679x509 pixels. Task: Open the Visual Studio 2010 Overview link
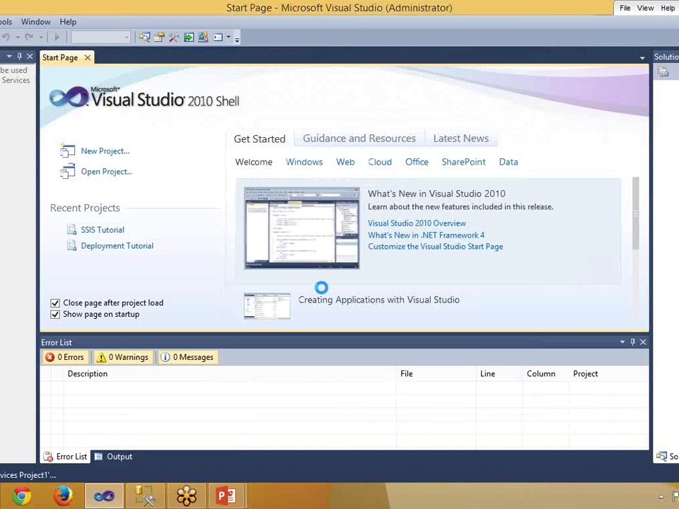tap(417, 223)
